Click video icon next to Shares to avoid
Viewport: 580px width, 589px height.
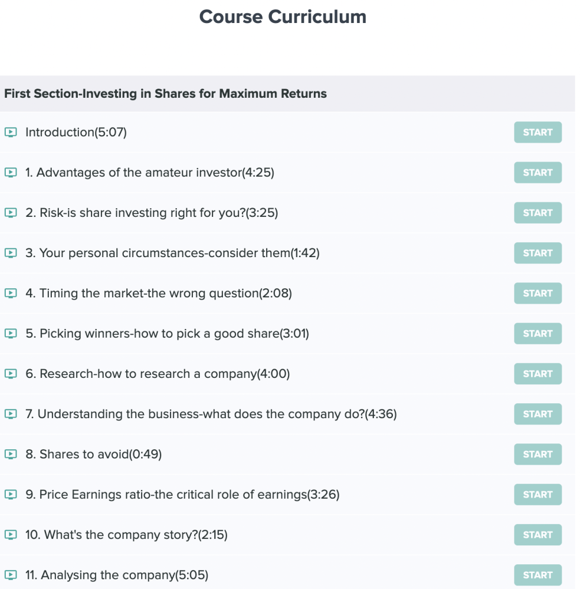[x=10, y=454]
